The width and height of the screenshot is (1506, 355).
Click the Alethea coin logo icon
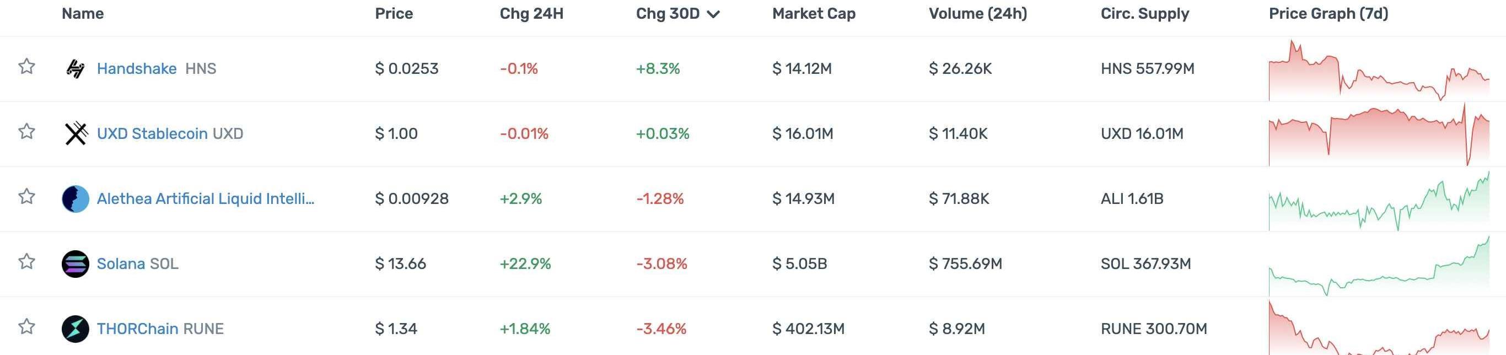click(76, 199)
